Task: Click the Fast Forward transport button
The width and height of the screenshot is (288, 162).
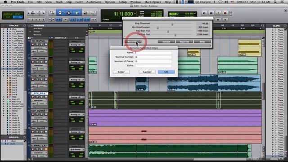Action: (218, 20)
